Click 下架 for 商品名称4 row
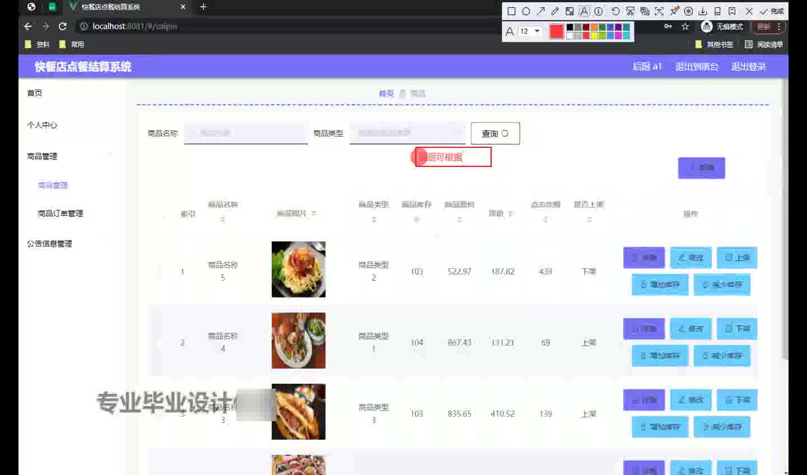This screenshot has width=807, height=475. (737, 329)
